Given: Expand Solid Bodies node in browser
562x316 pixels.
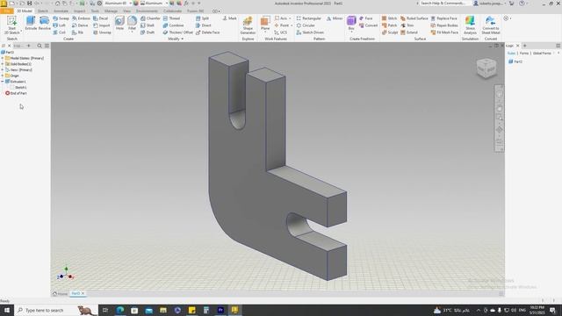Looking at the screenshot, I should (x=3, y=64).
